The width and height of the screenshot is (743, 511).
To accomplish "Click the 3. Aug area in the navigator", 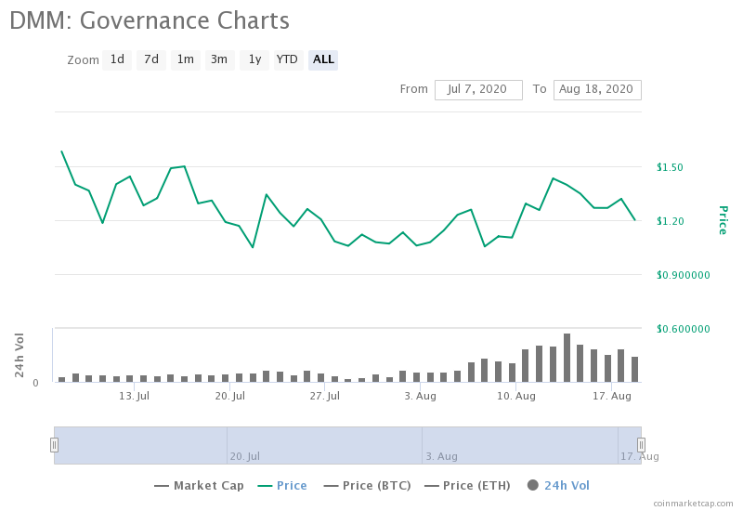I will click(x=442, y=456).
